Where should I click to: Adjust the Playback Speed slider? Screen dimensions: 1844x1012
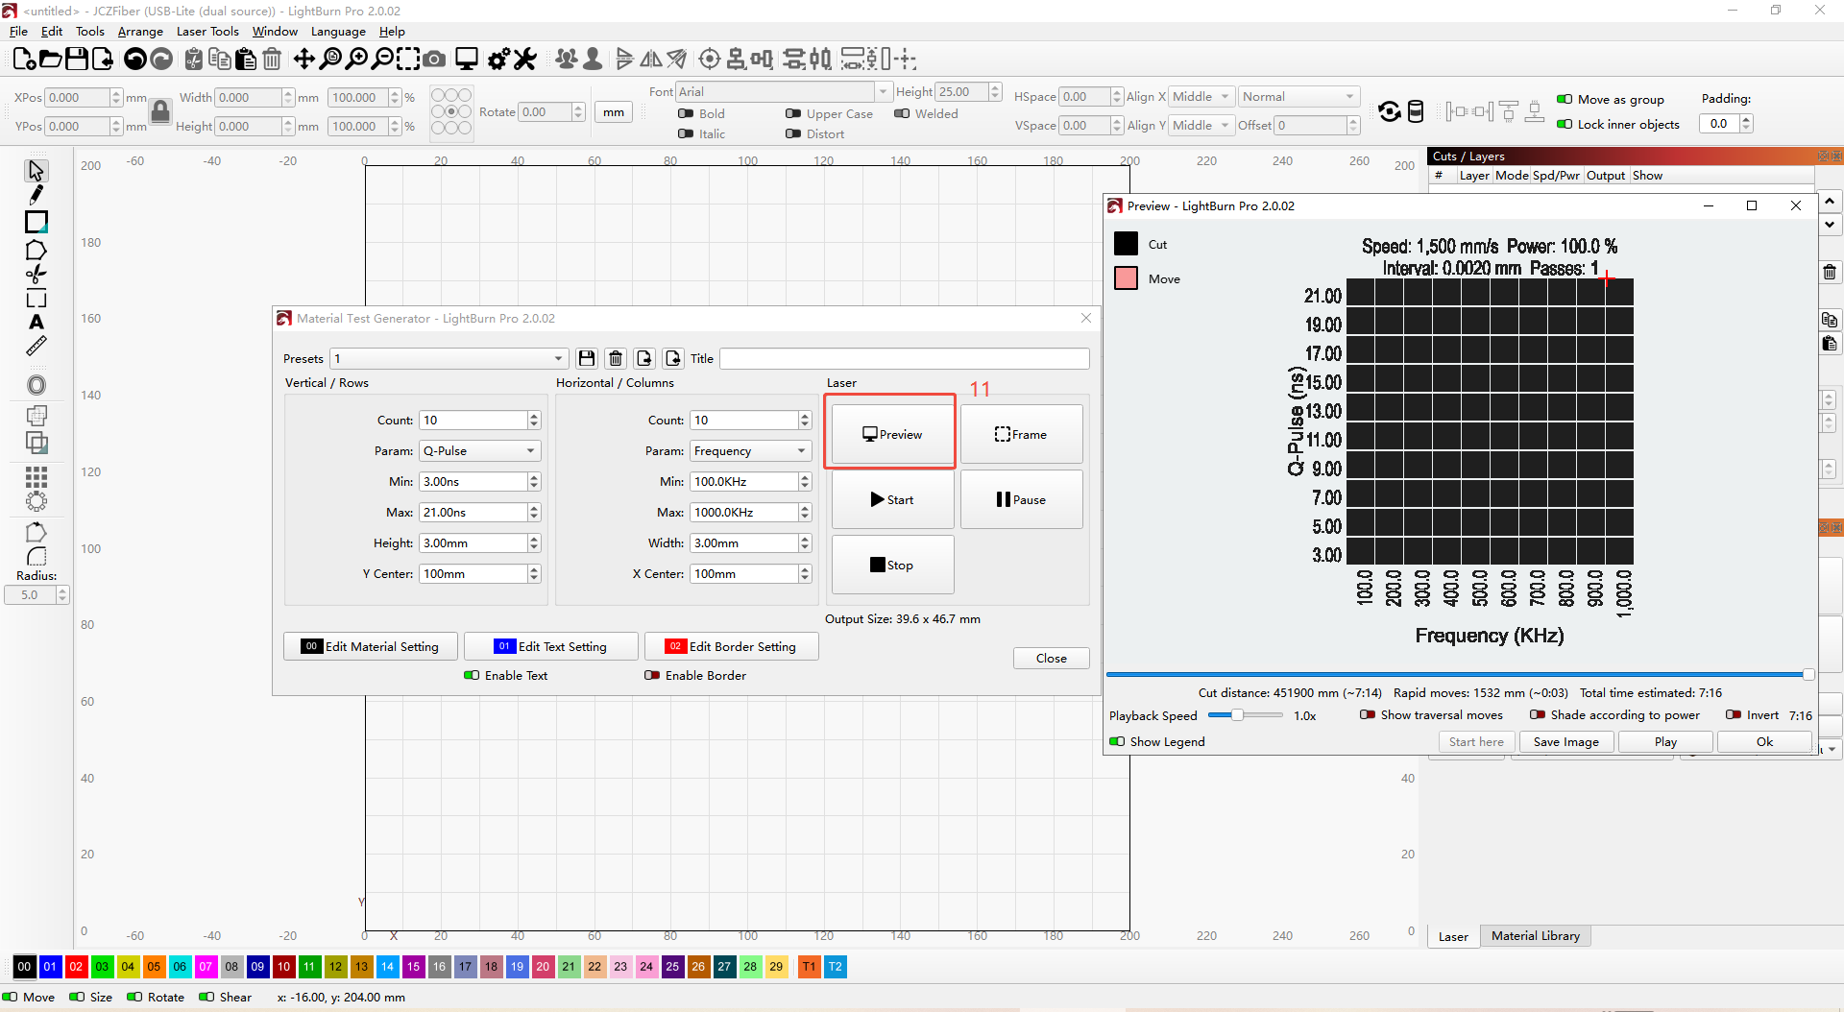pyautogui.click(x=1246, y=714)
